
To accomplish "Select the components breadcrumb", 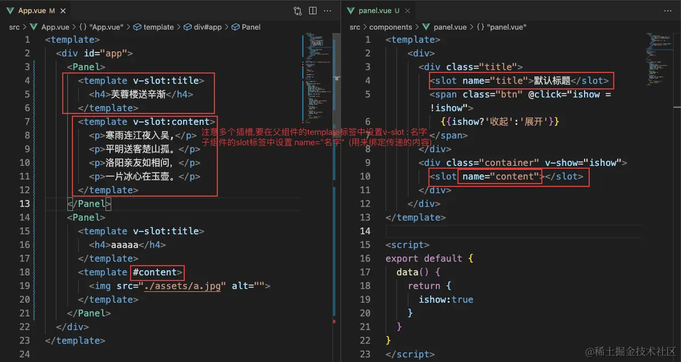I will [391, 27].
